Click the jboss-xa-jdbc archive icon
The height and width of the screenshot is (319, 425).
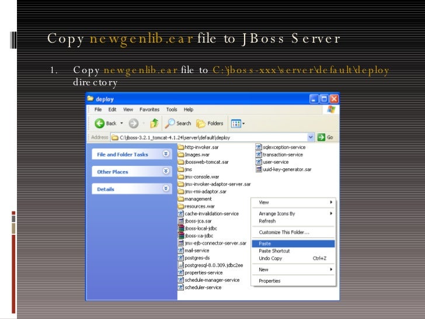point(181,235)
